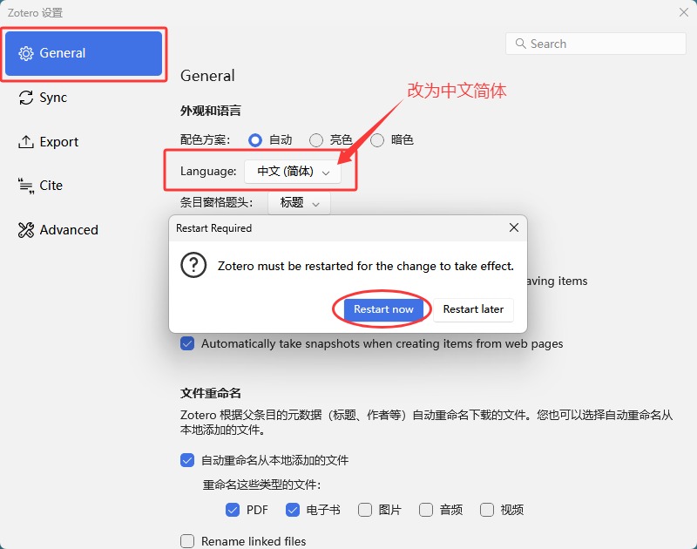Select the 自动 color scheme radio
The width and height of the screenshot is (697, 549).
[x=255, y=140]
